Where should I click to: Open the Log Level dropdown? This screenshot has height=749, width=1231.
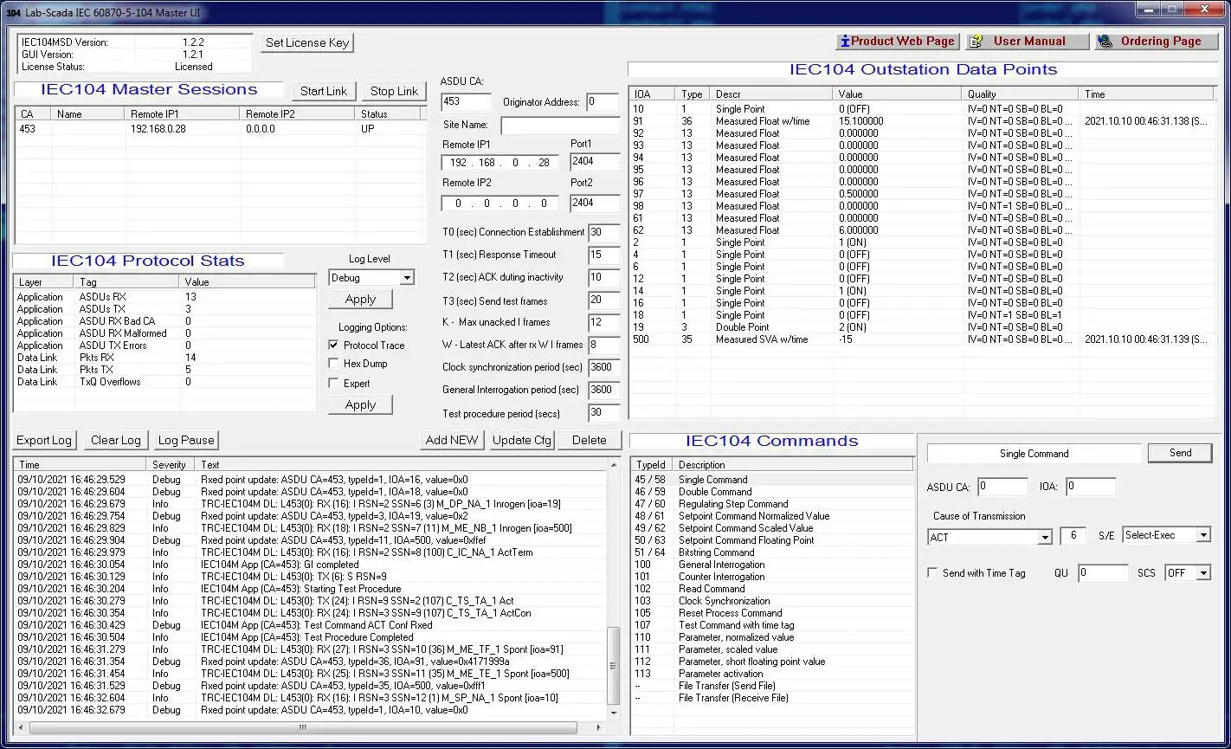click(x=406, y=278)
